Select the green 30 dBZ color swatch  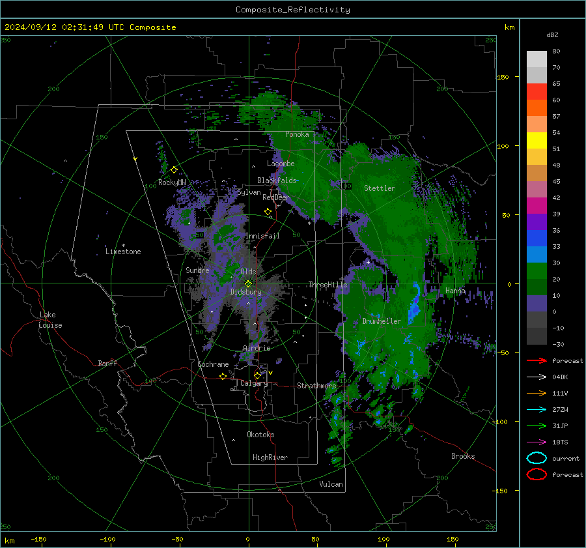537,270
